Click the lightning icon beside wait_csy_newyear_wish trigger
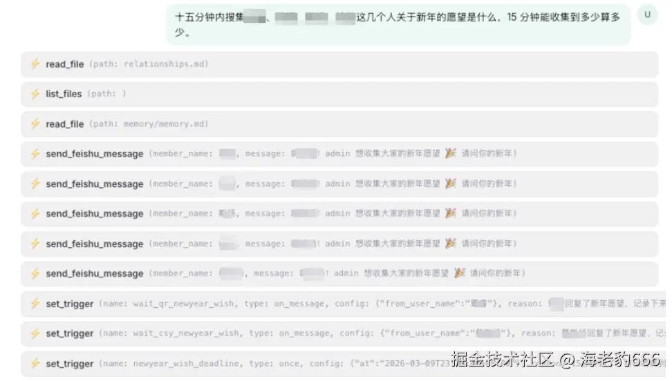This screenshot has width=672, height=381. coord(35,333)
